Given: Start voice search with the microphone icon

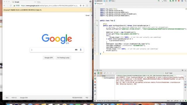Looking at the screenshot, I should [x=81, y=50].
